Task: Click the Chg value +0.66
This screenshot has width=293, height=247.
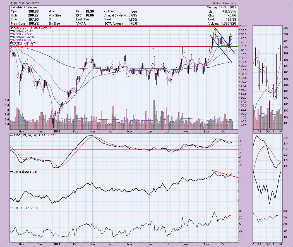Action: coord(232,15)
